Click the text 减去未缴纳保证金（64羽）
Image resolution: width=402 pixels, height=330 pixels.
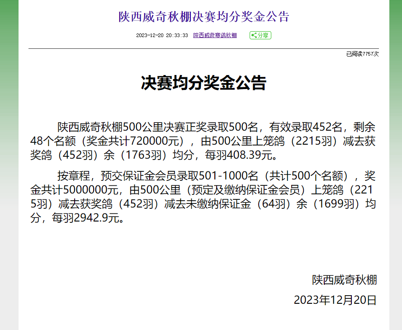click(224, 204)
